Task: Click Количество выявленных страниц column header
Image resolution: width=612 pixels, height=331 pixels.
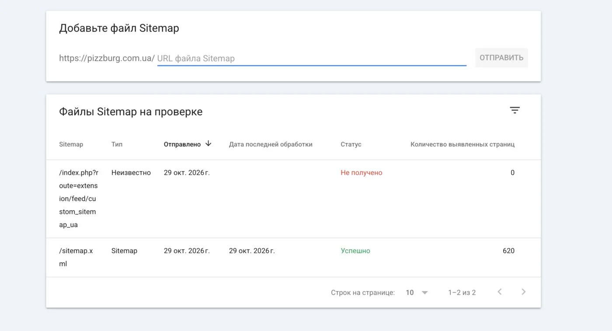Action: click(x=462, y=144)
